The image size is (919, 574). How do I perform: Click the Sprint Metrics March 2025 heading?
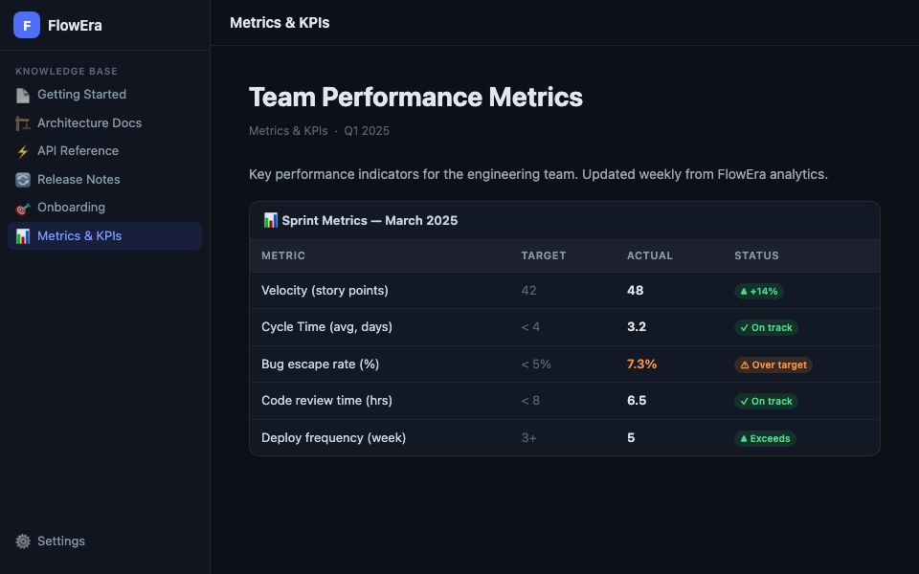point(361,221)
